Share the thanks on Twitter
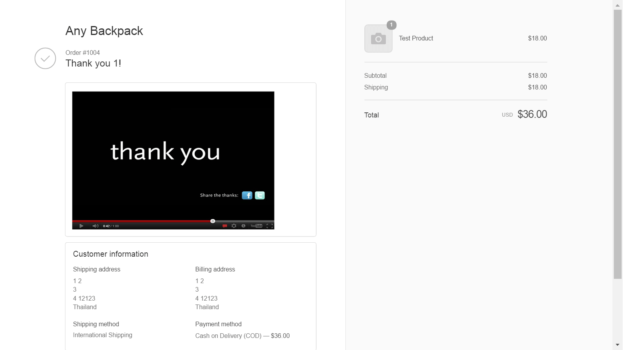 point(260,195)
